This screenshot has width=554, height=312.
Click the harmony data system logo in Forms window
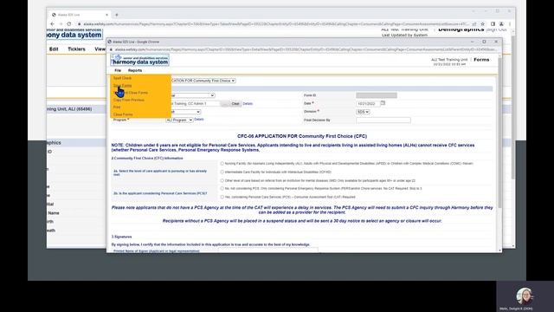[x=140, y=60]
